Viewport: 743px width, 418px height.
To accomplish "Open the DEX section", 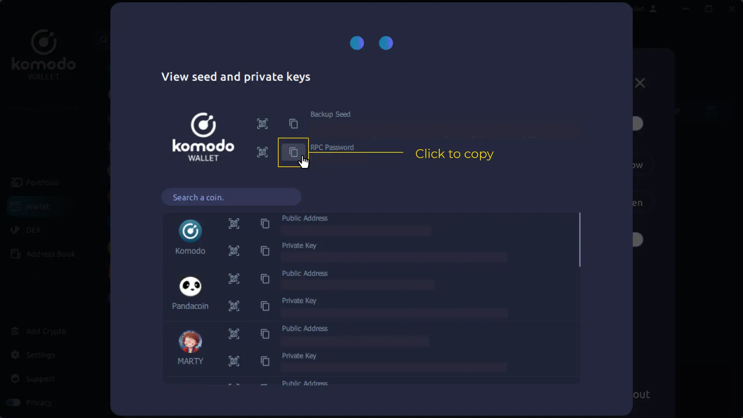I will (33, 230).
